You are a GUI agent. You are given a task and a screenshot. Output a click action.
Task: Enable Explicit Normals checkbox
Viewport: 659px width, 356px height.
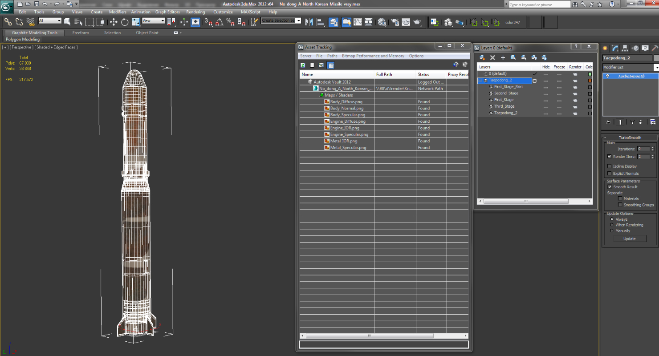pos(609,174)
